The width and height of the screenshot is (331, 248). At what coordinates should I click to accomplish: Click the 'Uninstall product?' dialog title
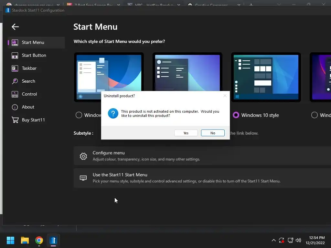pos(119,96)
